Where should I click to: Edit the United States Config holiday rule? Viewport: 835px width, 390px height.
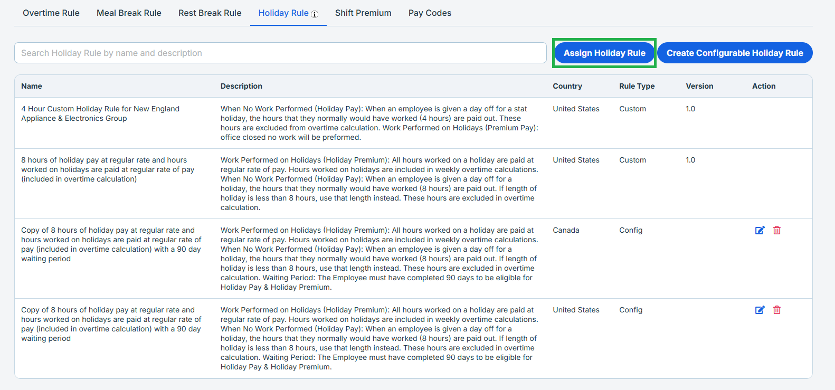coord(760,310)
